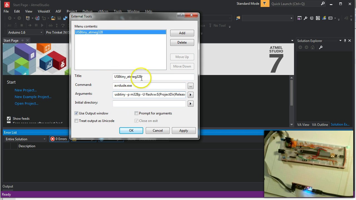Select USBtiny_atmeg328 in Menu contents list
The image size is (356, 200).
click(x=120, y=32)
